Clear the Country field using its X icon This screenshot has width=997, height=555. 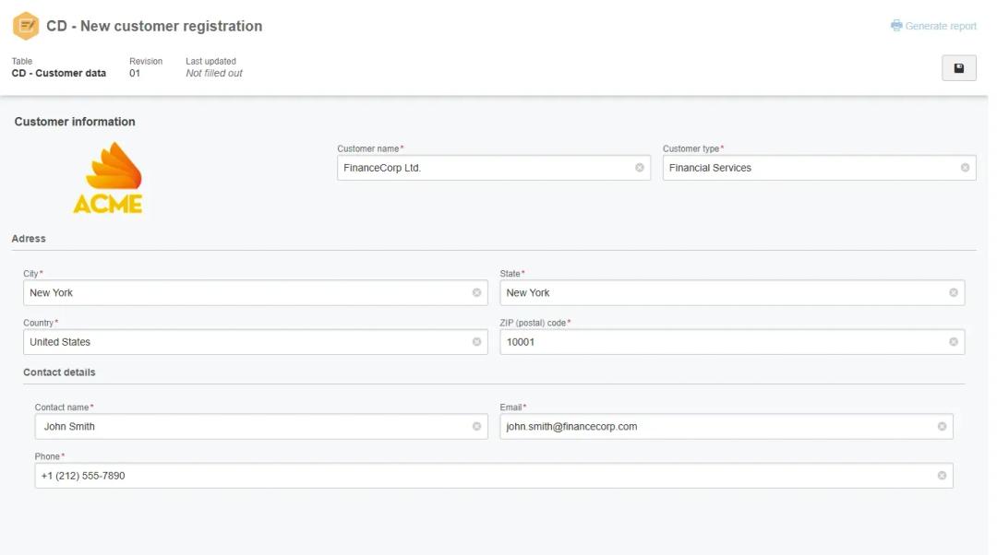tap(476, 342)
